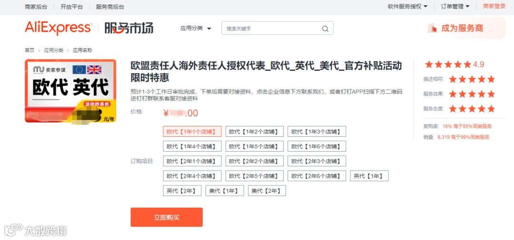The image size is (514, 240).
Task: Choose 欧代【2年4个店铺】 package
Action: click(x=192, y=176)
